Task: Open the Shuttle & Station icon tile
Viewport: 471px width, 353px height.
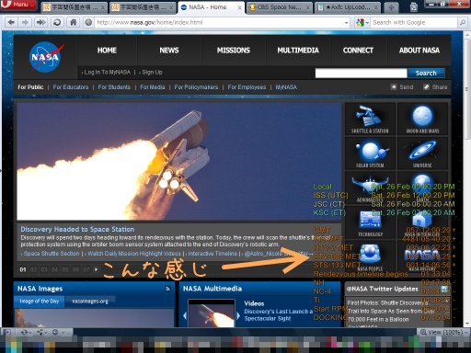Action: tap(370, 119)
